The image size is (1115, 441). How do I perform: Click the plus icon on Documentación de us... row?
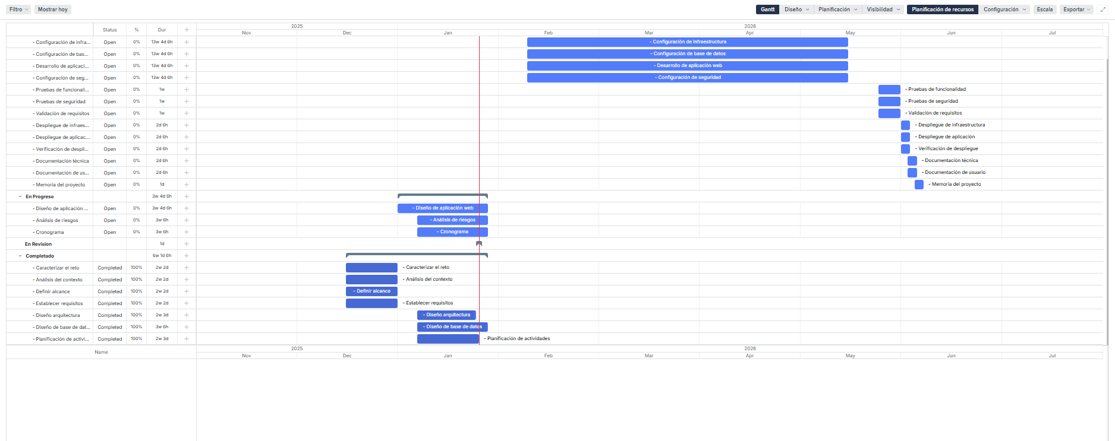[x=187, y=173]
